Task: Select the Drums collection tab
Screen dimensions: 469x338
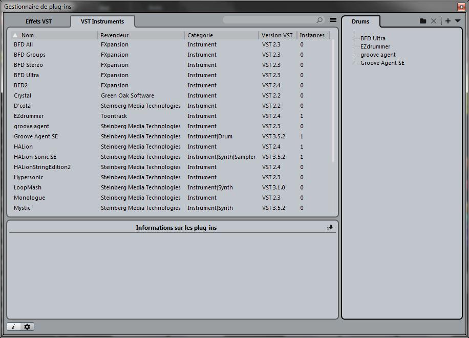Action: pos(360,21)
